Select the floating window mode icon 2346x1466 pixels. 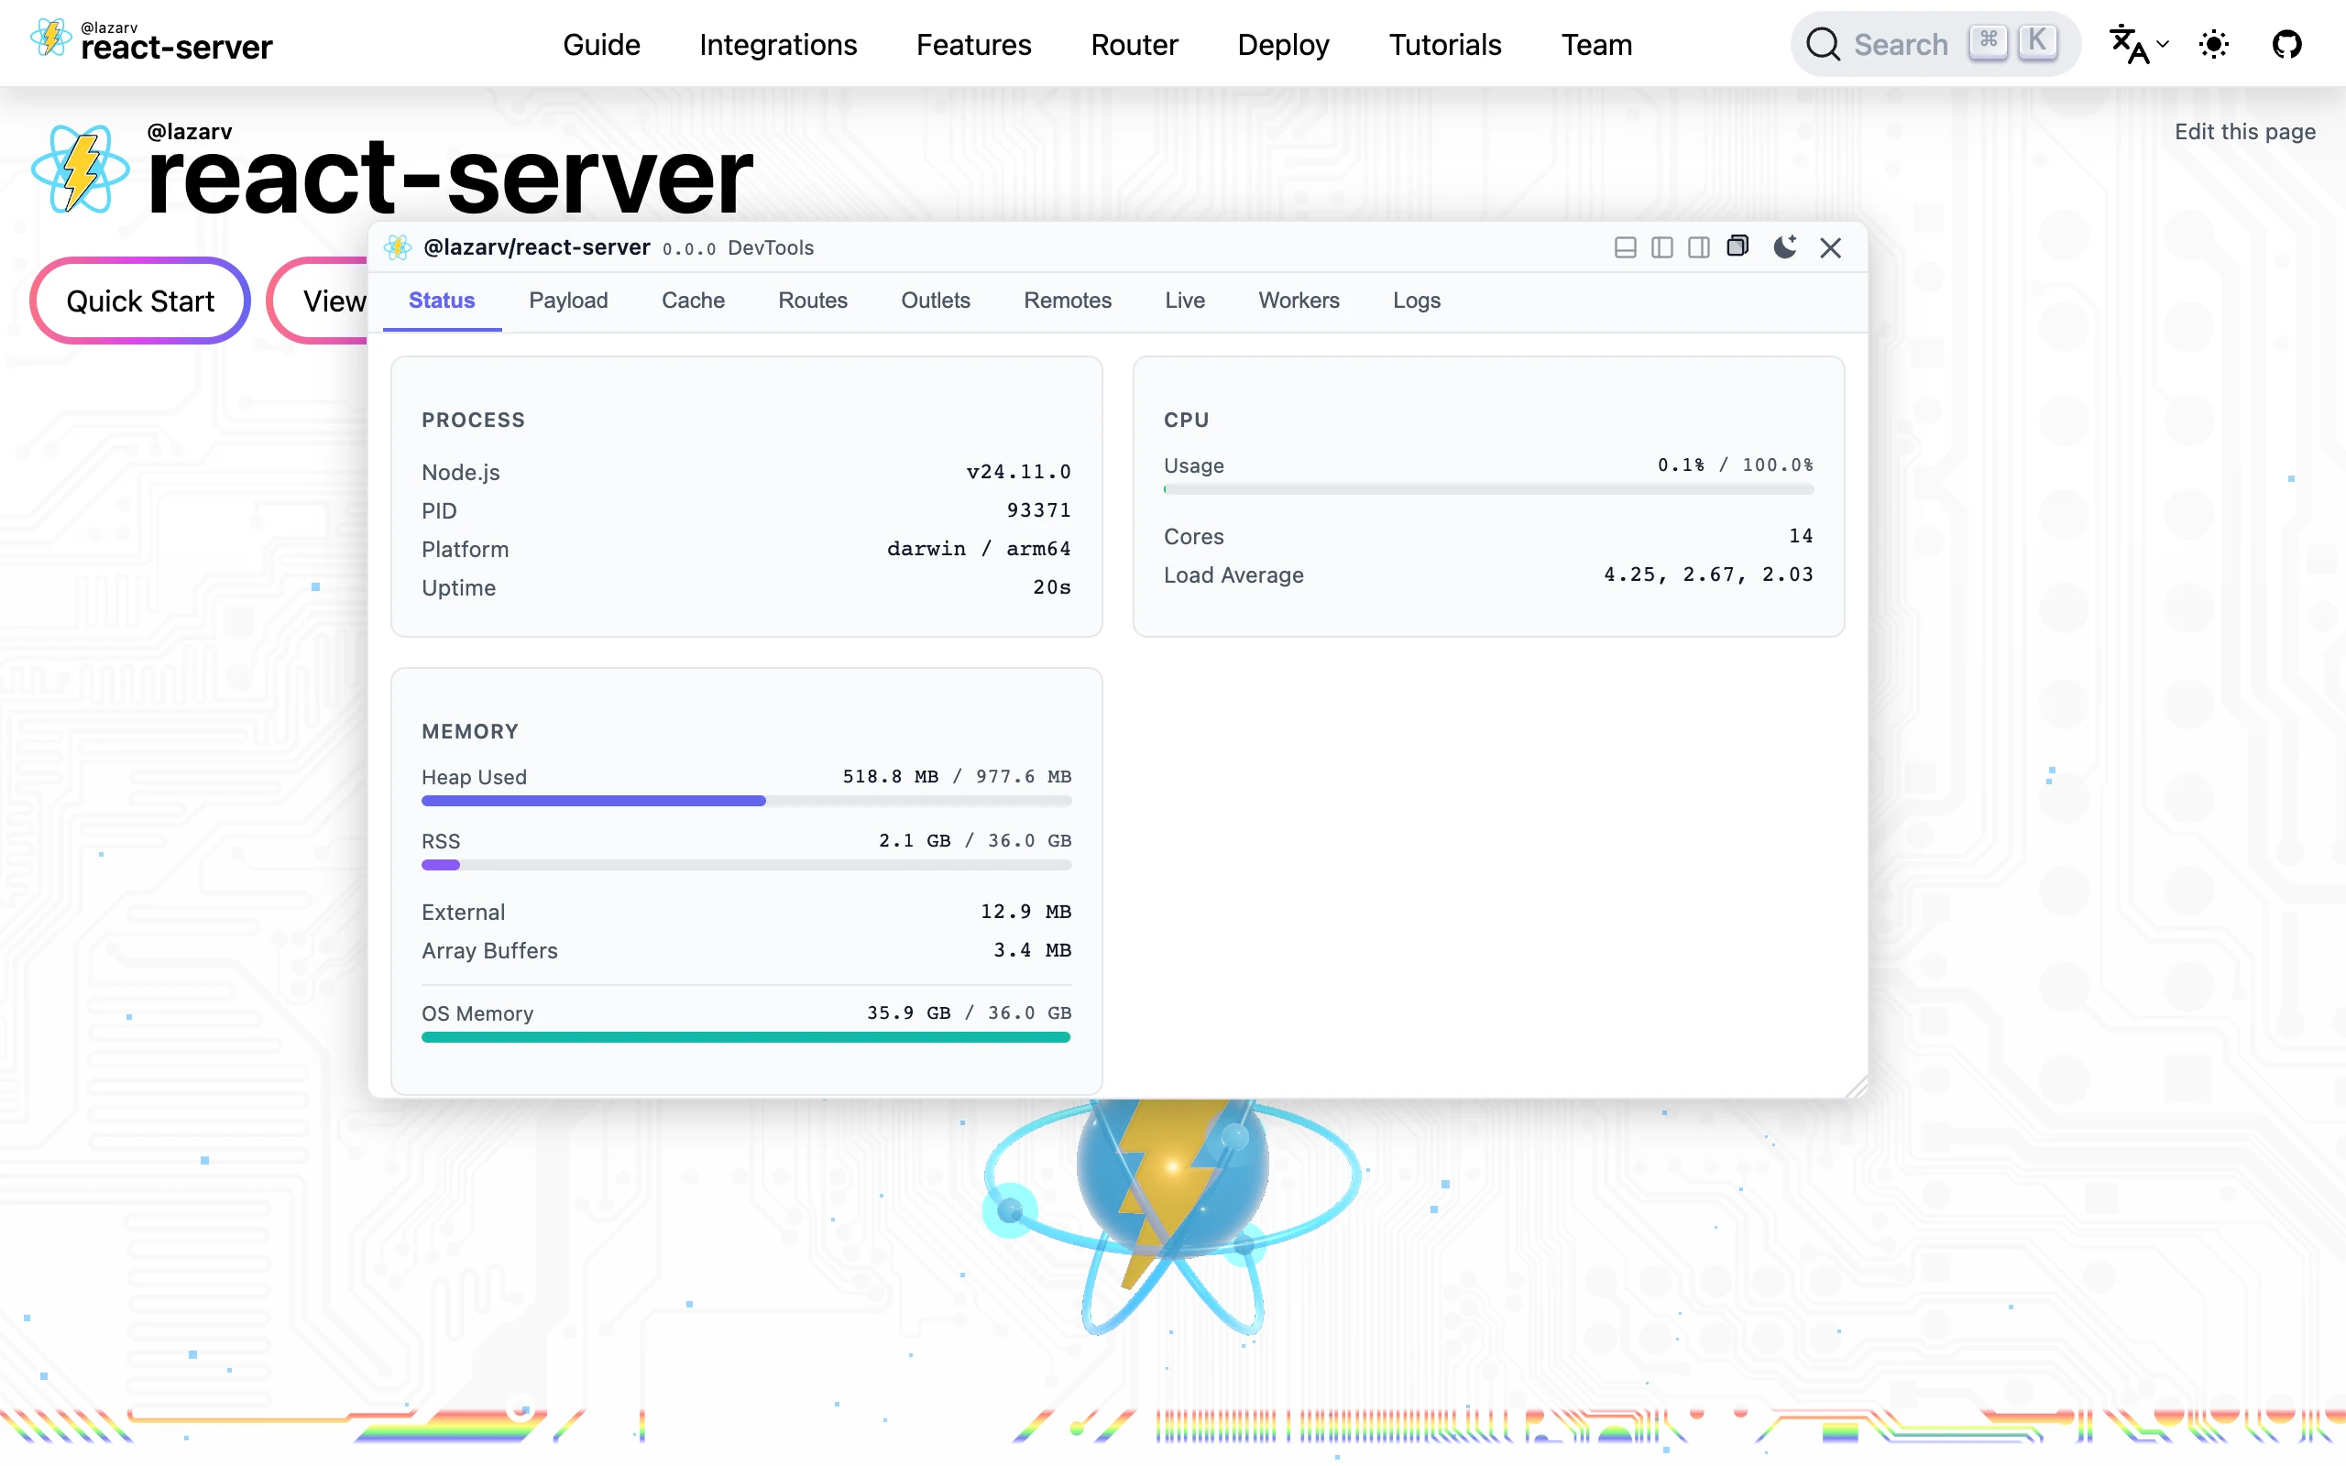(1738, 246)
